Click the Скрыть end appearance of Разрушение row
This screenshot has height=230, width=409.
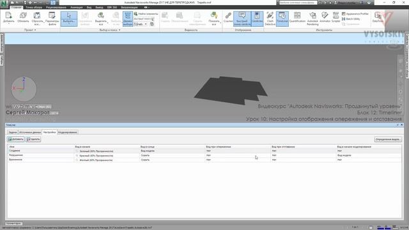[x=173, y=155]
